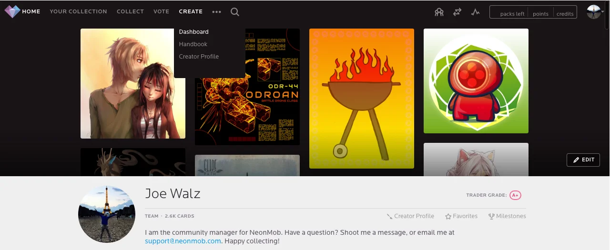Click the pencil icon on the EDIT button
The height and width of the screenshot is (250, 610).
click(x=576, y=160)
